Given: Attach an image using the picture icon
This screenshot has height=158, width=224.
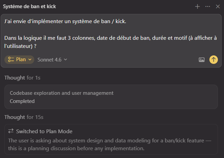Looking at the screenshot, I should click(x=202, y=60).
